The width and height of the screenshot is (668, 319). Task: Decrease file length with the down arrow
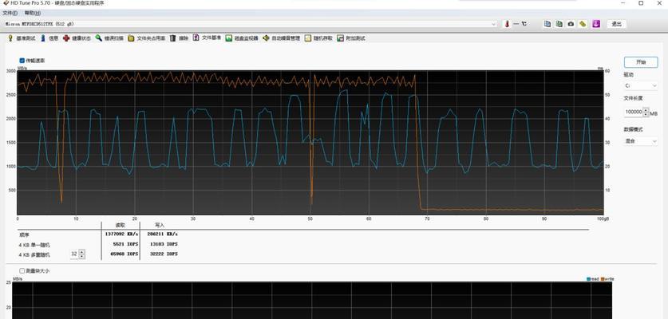coord(646,114)
